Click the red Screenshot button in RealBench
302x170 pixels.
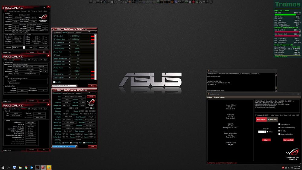(x=288, y=140)
